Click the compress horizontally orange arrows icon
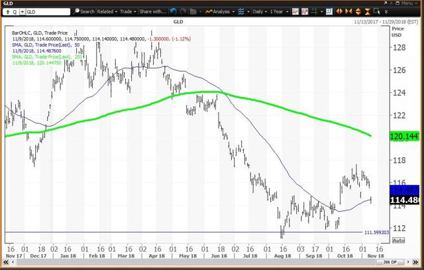This screenshot has height=270, width=424. 348,12
